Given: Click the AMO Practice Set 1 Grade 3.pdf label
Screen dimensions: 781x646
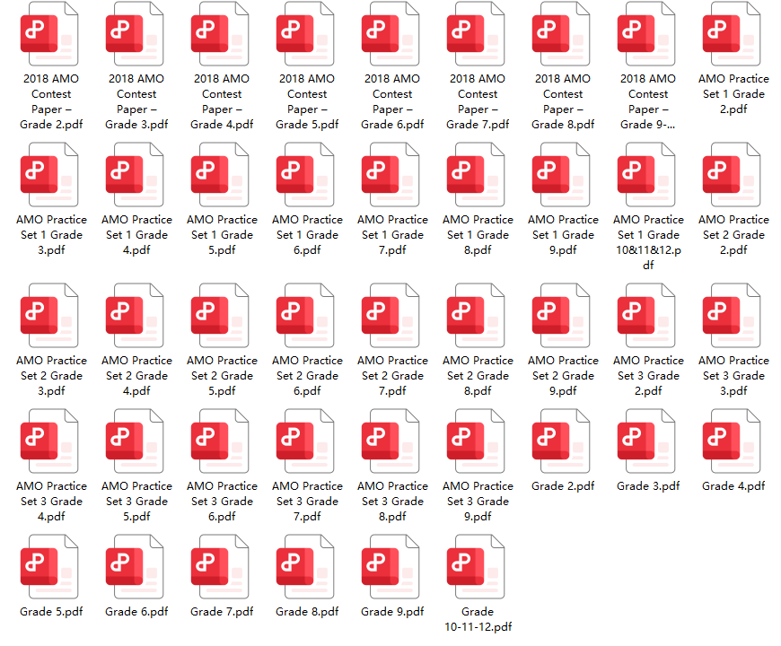Looking at the screenshot, I should coord(52,235).
